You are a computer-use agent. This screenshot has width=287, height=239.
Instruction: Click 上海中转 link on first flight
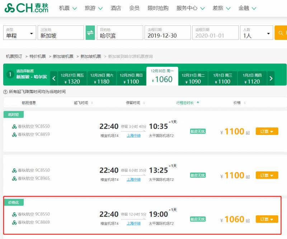pos(133,136)
